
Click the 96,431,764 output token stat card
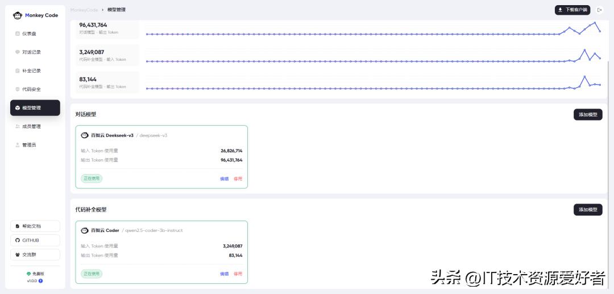coord(107,28)
